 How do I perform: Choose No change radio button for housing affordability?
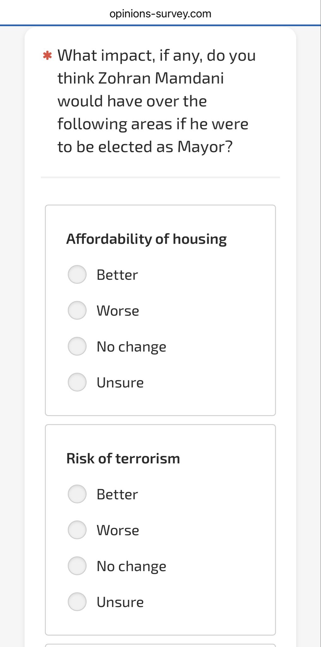point(77,346)
